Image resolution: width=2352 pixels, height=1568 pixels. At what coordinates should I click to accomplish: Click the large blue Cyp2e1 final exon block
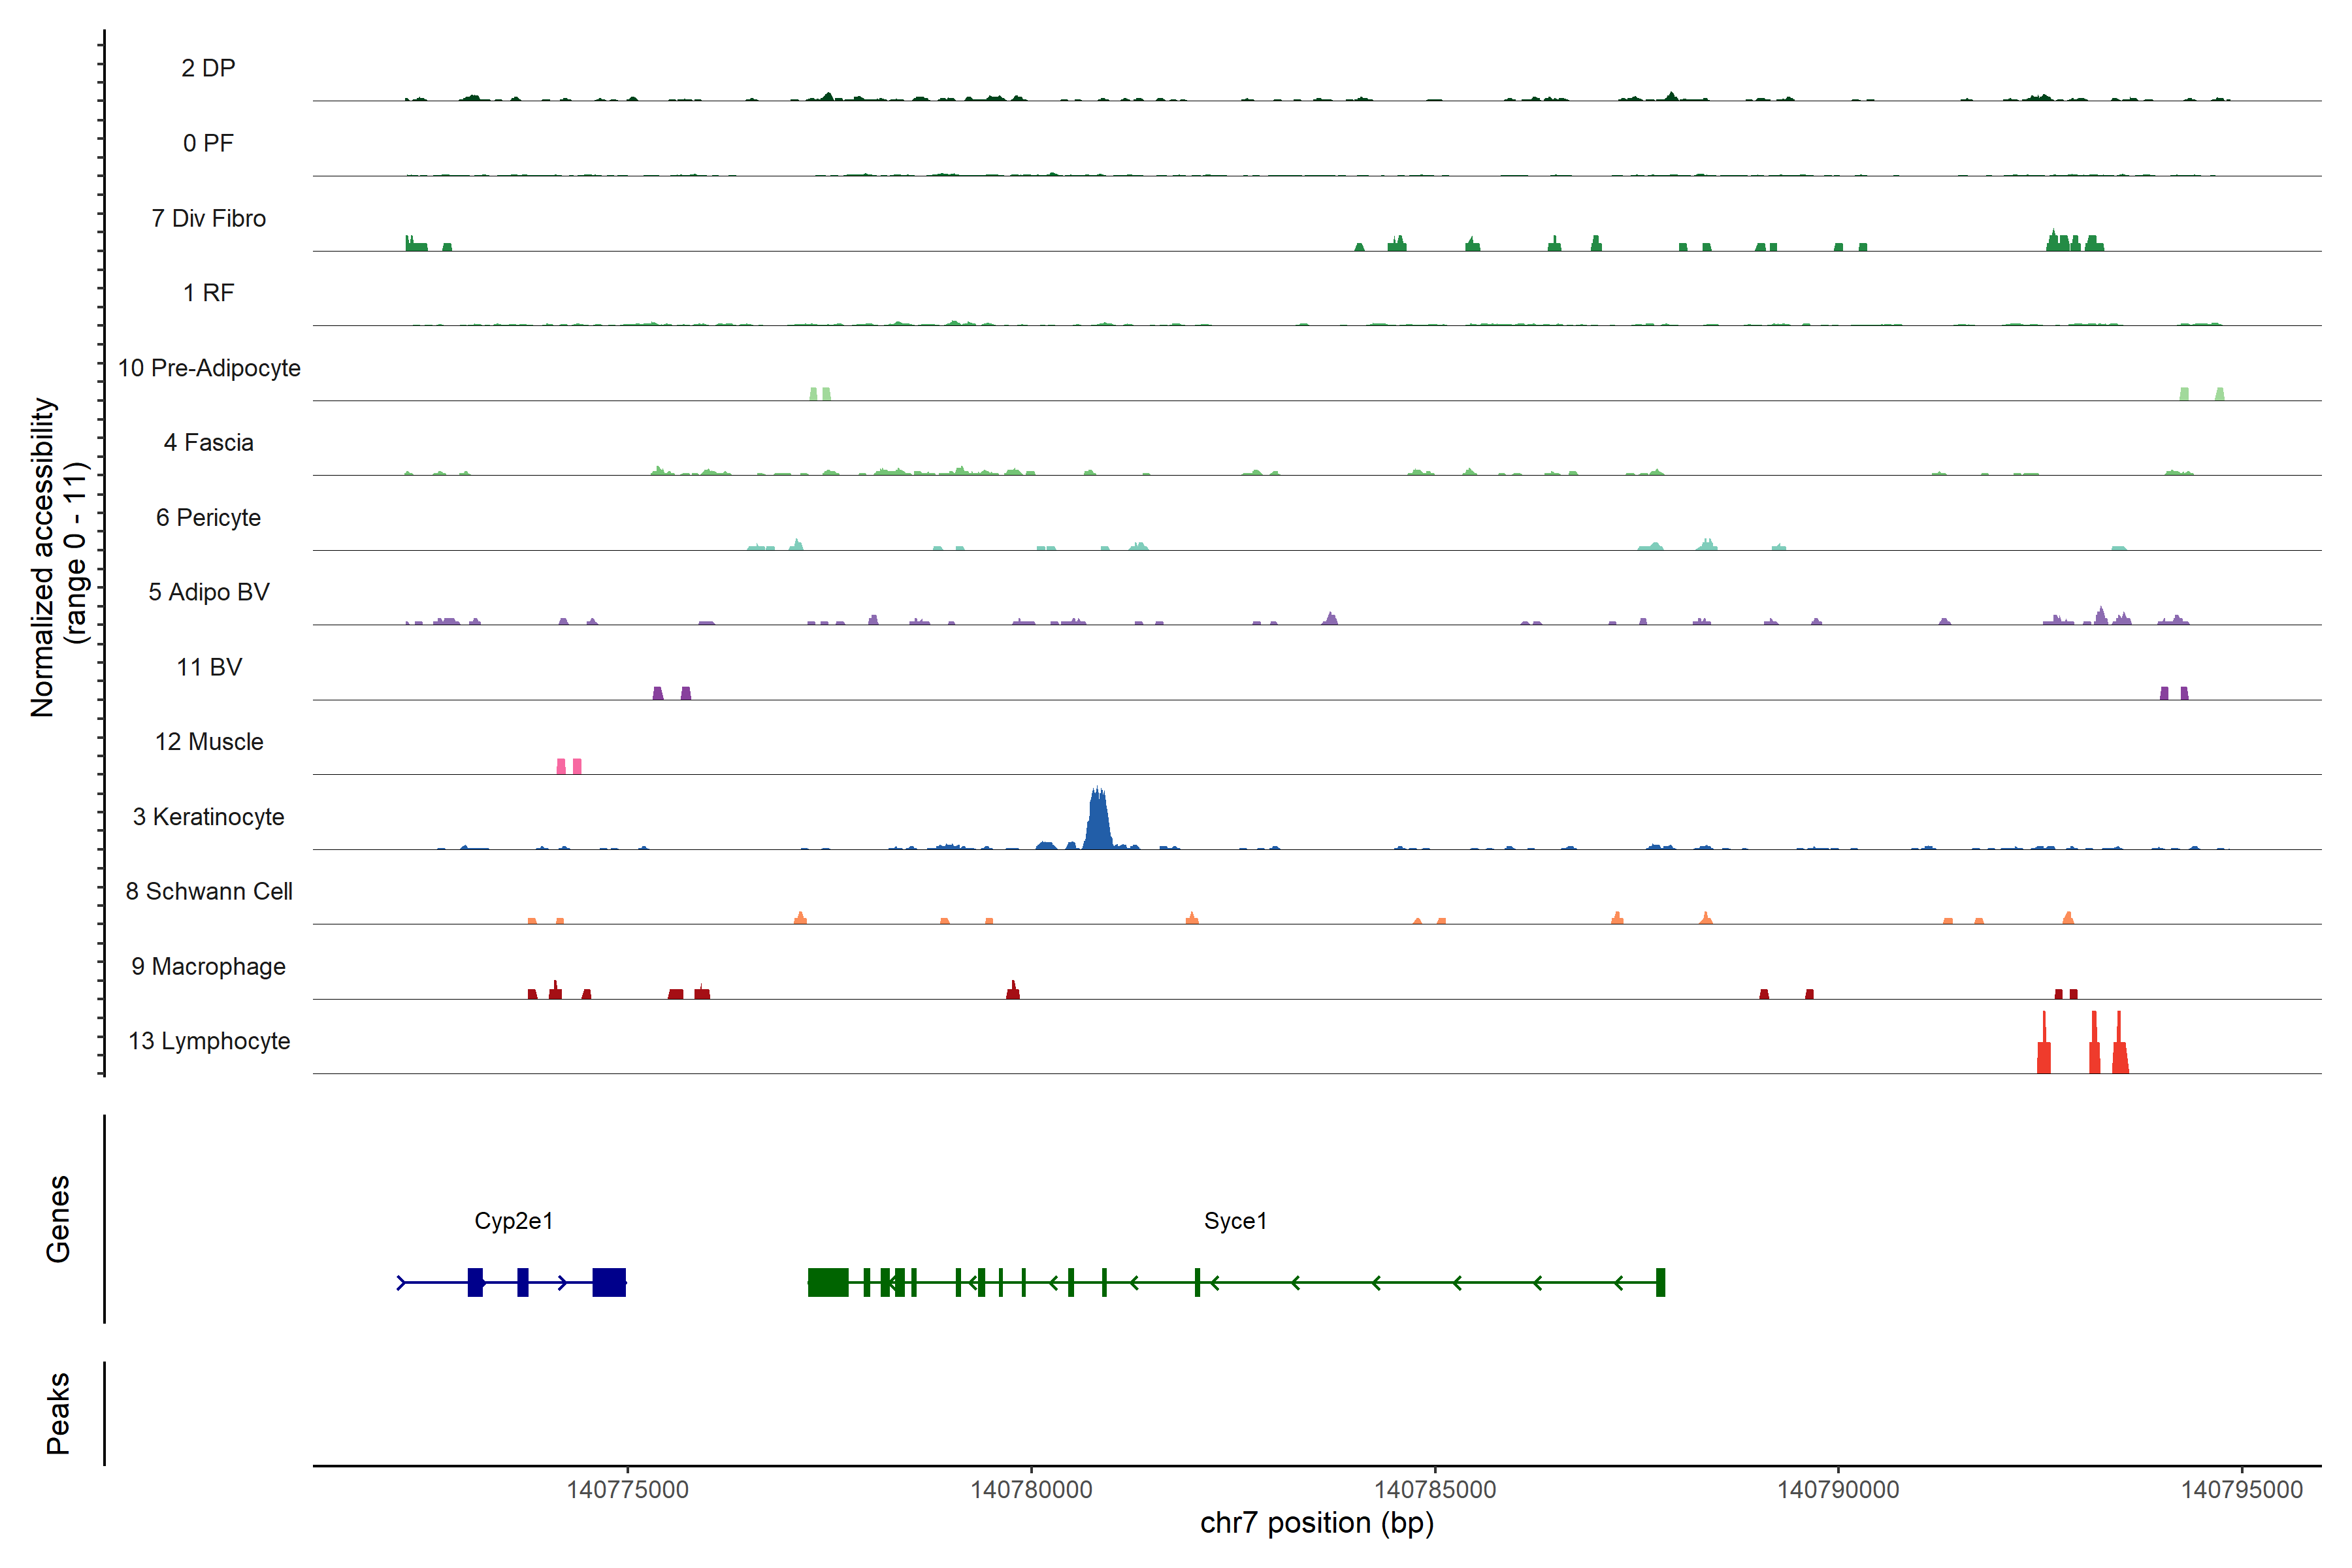609,1282
